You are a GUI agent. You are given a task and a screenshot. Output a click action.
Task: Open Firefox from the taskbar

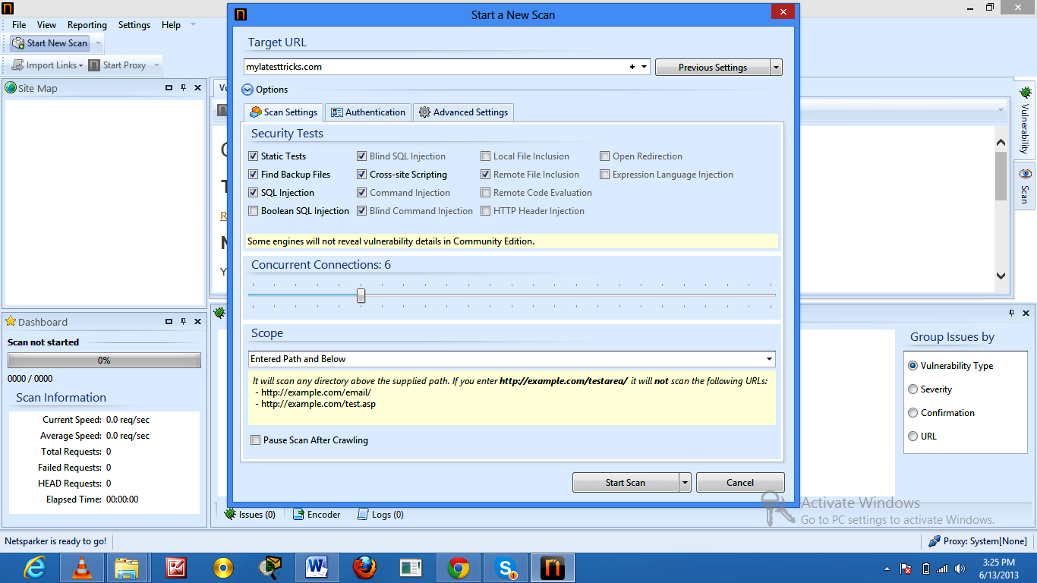coord(364,568)
